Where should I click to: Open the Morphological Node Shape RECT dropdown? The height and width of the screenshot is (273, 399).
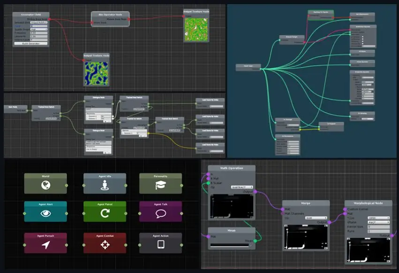(379, 222)
